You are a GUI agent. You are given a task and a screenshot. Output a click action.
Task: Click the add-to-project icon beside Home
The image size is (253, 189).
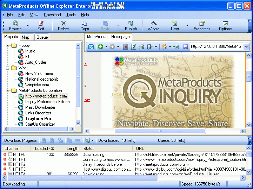coord(176,47)
